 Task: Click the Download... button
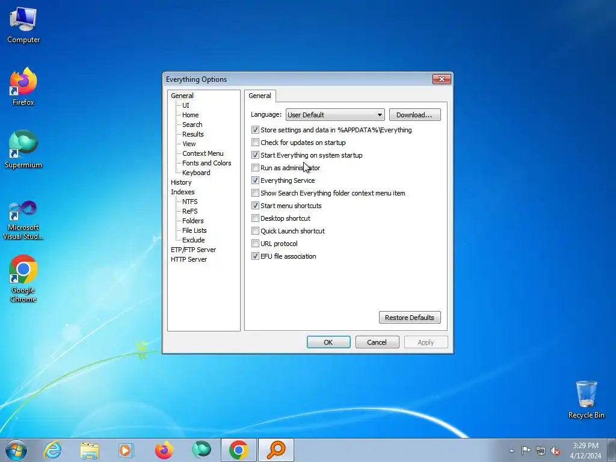(x=414, y=115)
